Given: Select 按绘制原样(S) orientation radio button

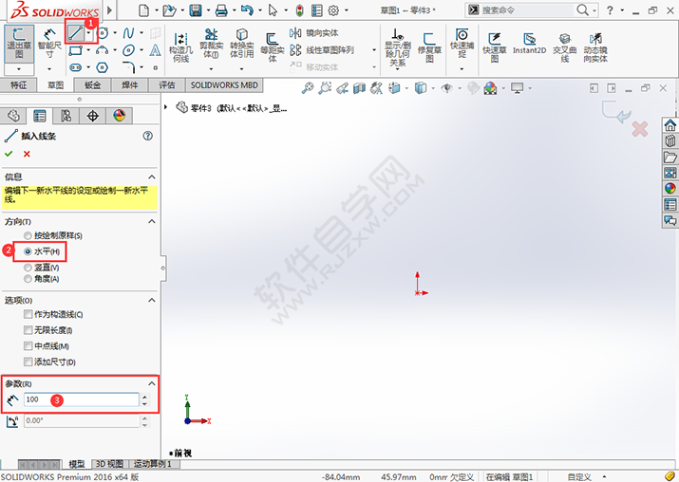Looking at the screenshot, I should pyautogui.click(x=28, y=236).
